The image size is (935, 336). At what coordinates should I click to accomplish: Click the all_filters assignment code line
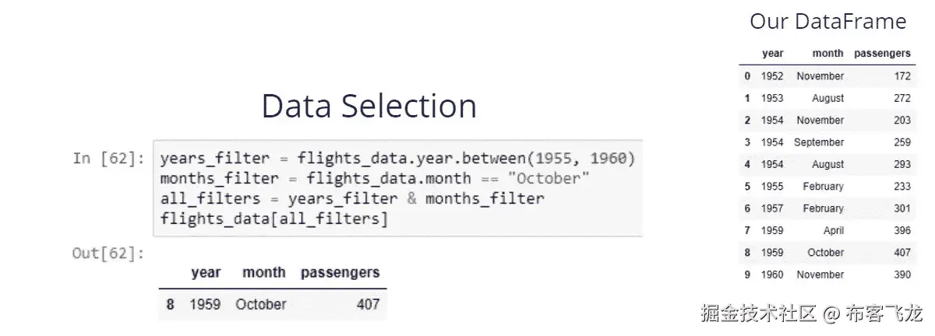(352, 199)
